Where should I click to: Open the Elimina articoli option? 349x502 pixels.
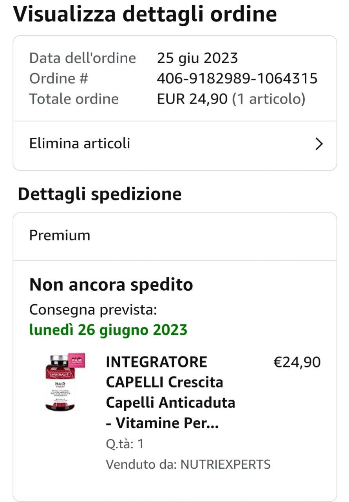(x=175, y=144)
